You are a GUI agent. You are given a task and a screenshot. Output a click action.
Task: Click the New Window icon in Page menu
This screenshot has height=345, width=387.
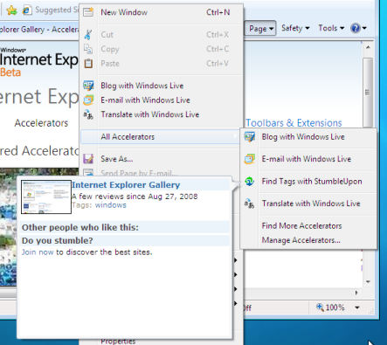tap(88, 12)
